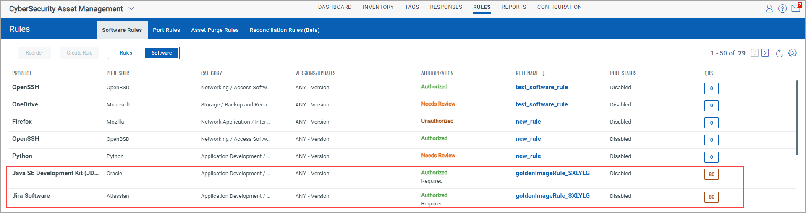
Task: Click the Reorder button
Action: point(34,53)
